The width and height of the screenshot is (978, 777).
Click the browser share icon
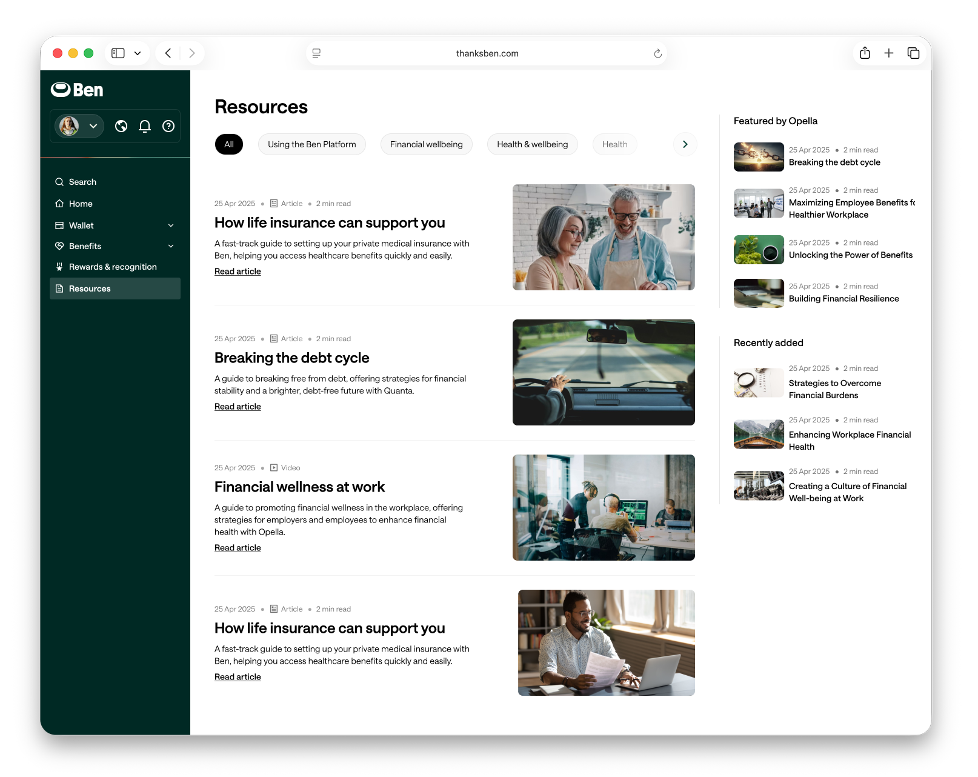coord(865,53)
